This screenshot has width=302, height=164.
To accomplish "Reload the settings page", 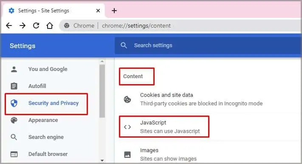I will tap(36, 25).
